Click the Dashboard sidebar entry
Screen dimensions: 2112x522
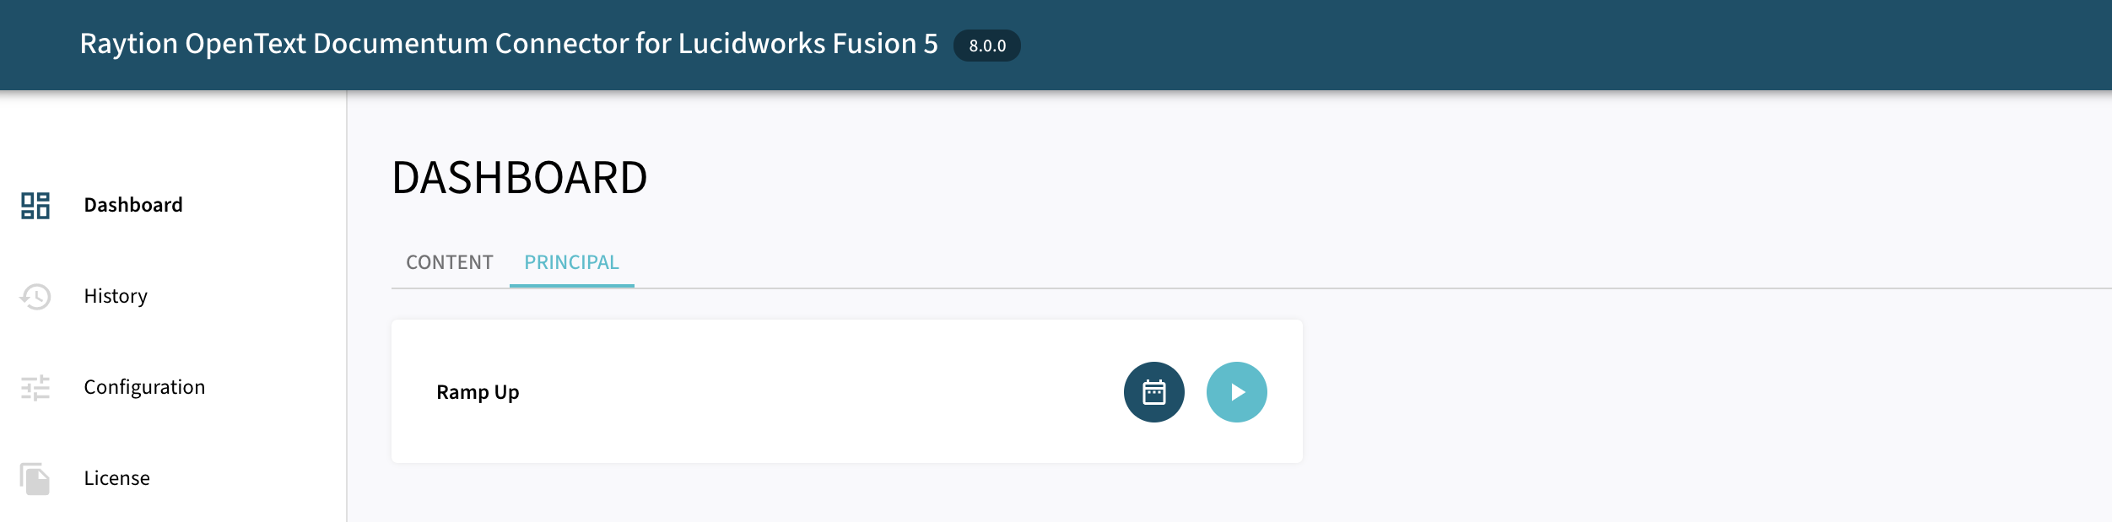132,205
